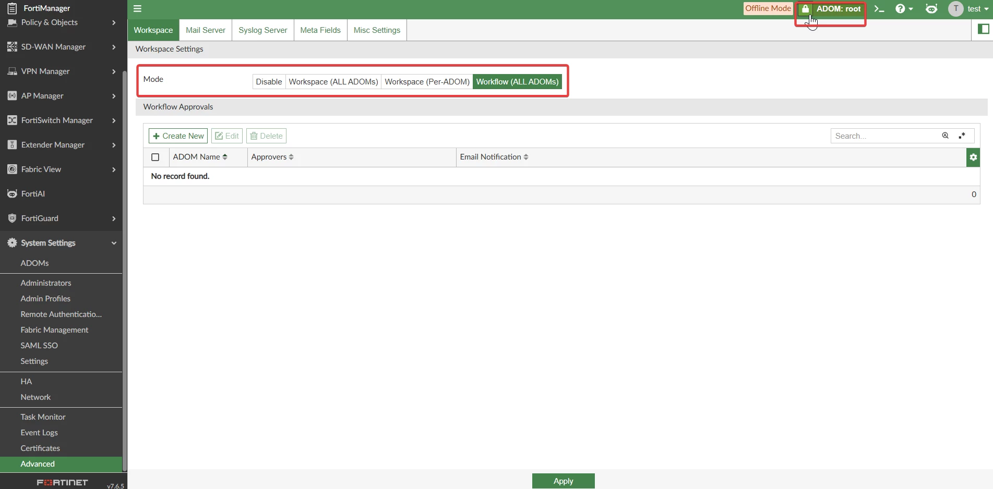
Task: Select Workspace (Per-ADOM) mode
Action: point(427,82)
